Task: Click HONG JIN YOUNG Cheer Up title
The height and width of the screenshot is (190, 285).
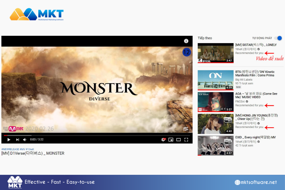Action: (256, 117)
